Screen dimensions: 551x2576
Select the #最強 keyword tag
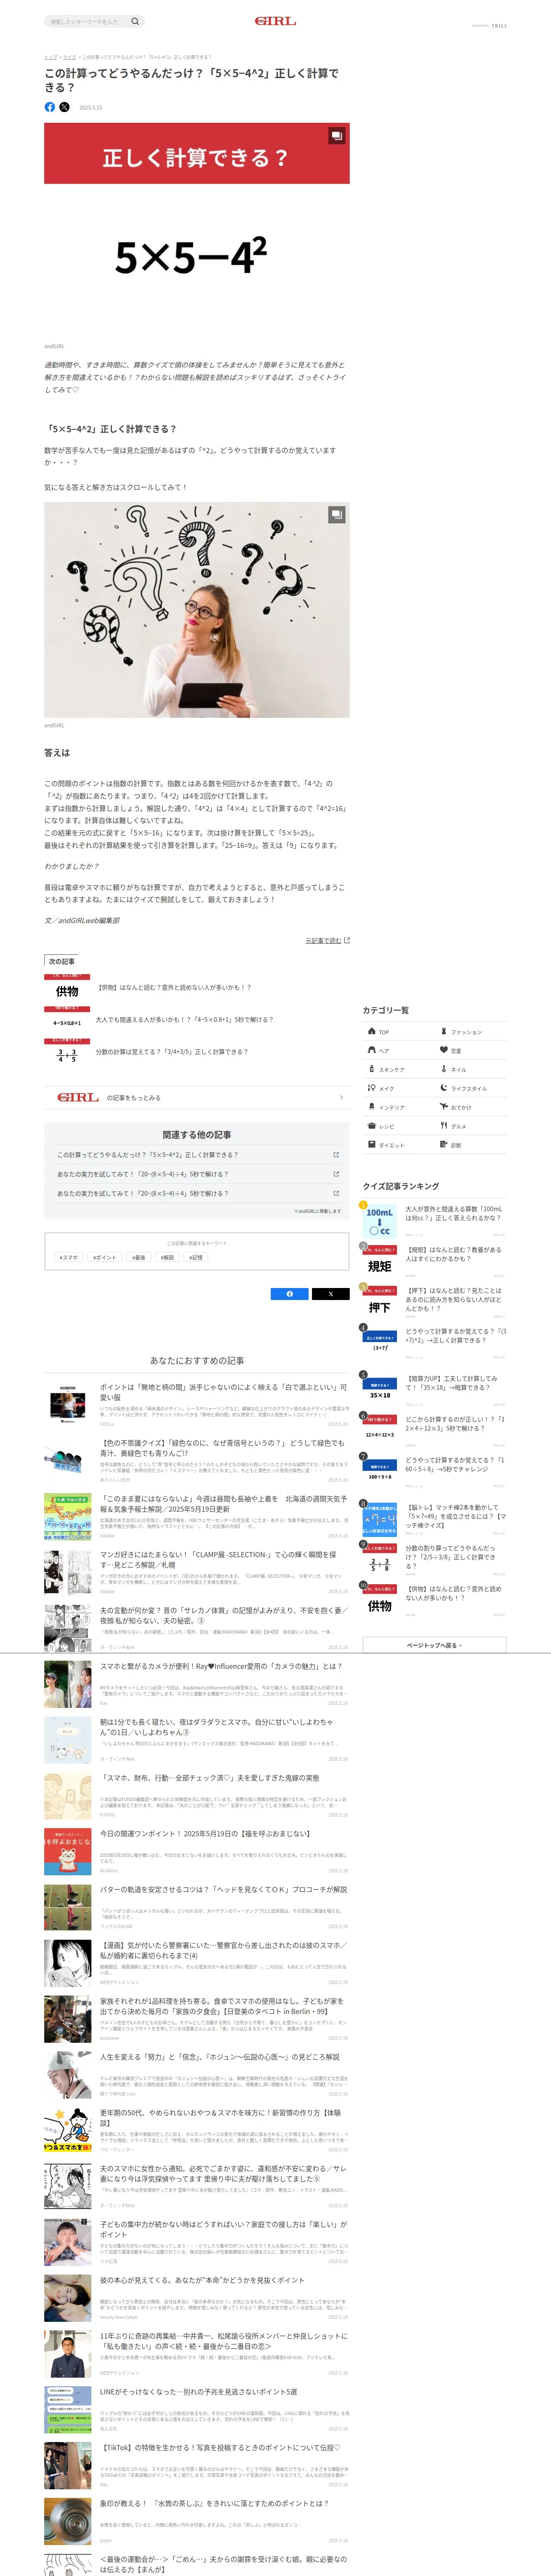[x=139, y=1257]
